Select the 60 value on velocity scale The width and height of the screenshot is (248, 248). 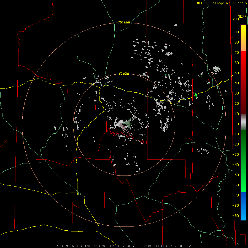[x=237, y=63]
